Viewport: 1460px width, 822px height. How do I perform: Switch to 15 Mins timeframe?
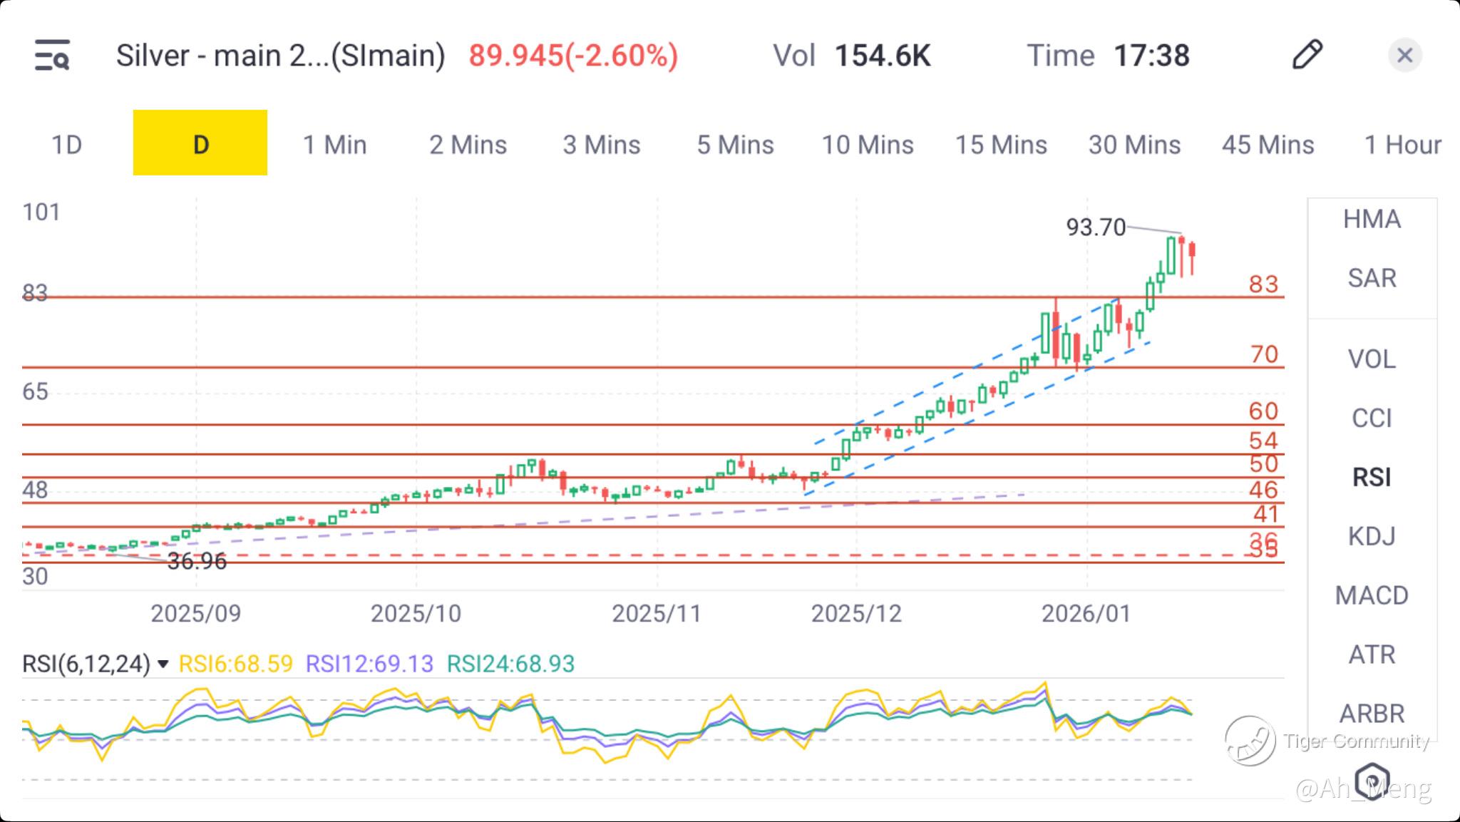coord(1001,145)
